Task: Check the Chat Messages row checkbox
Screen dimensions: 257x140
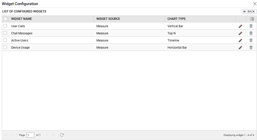Action: pos(5,33)
